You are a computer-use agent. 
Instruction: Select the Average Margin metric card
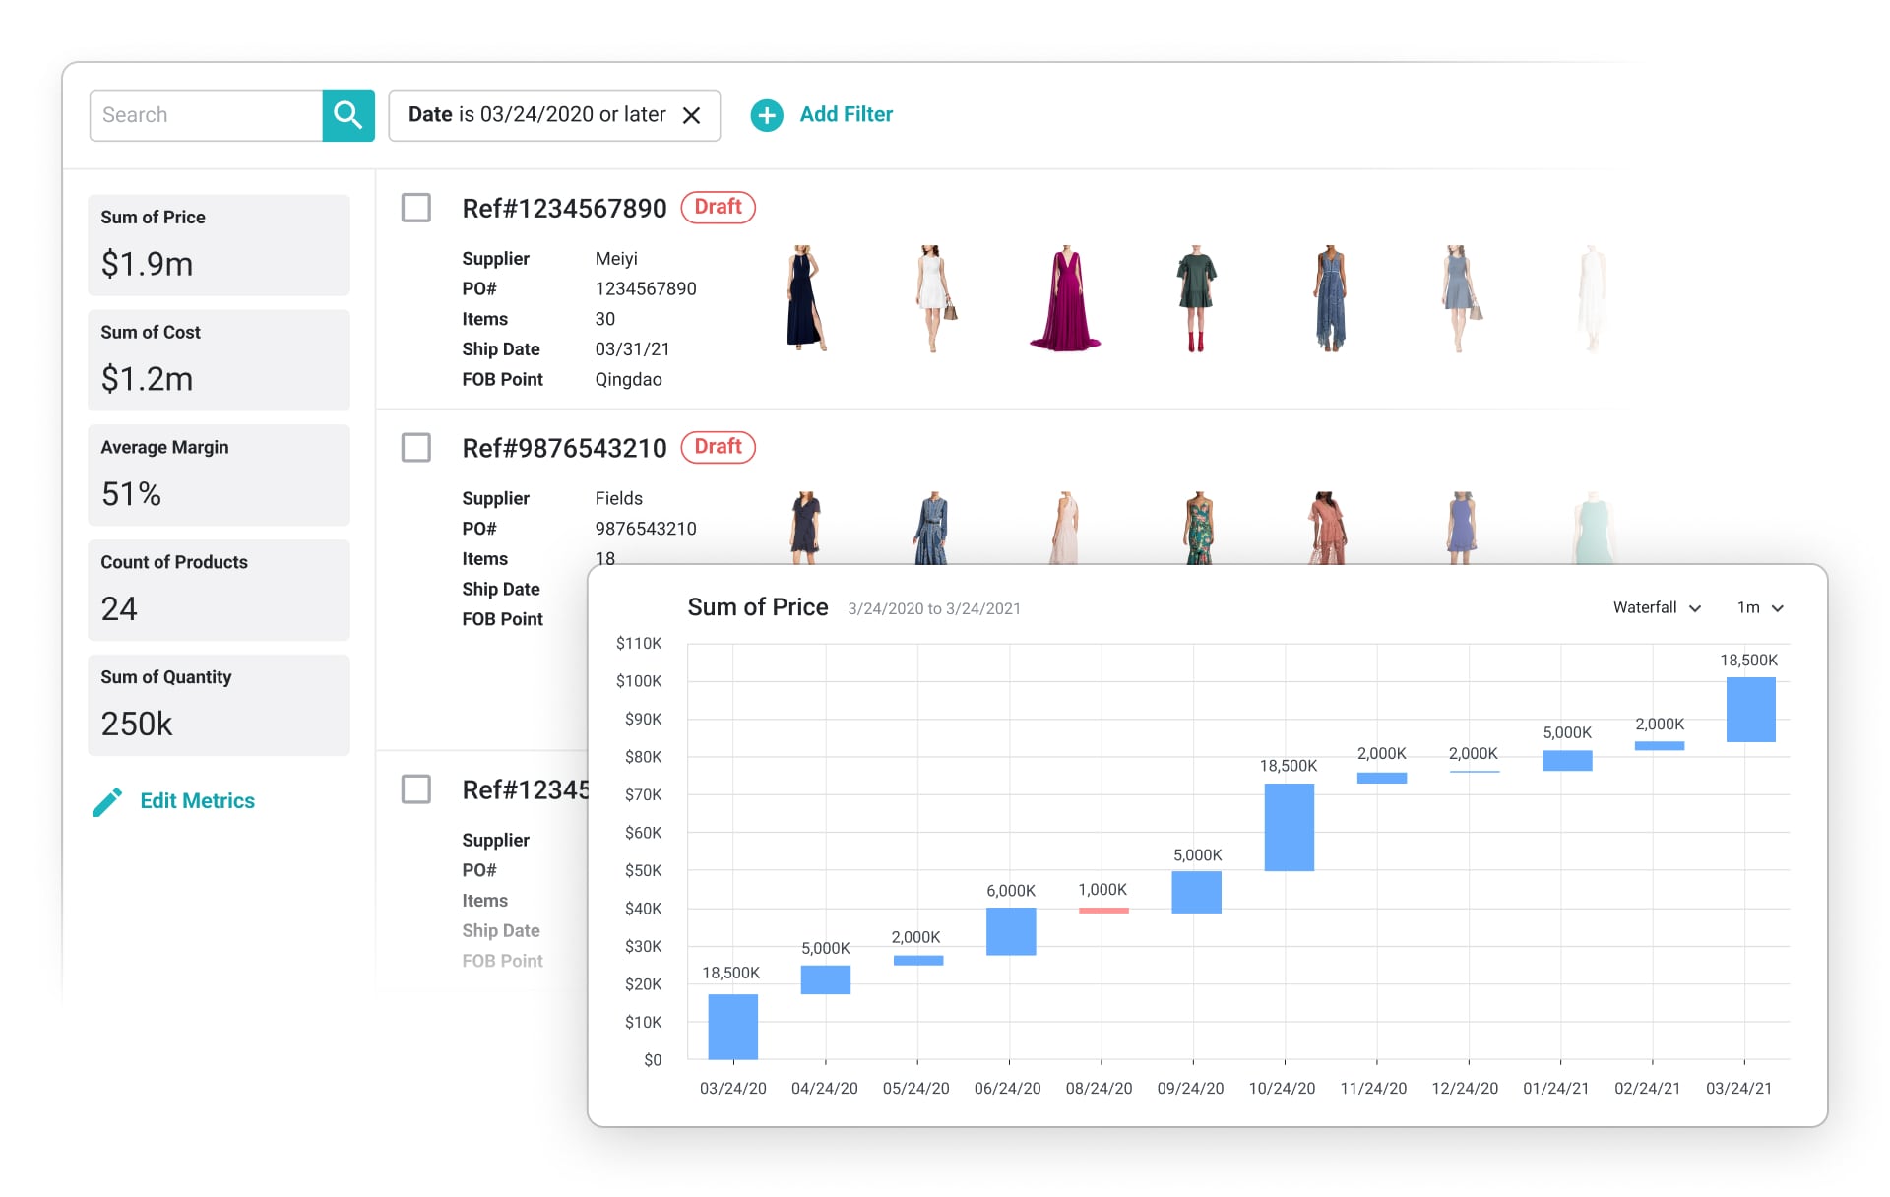pyautogui.click(x=219, y=474)
